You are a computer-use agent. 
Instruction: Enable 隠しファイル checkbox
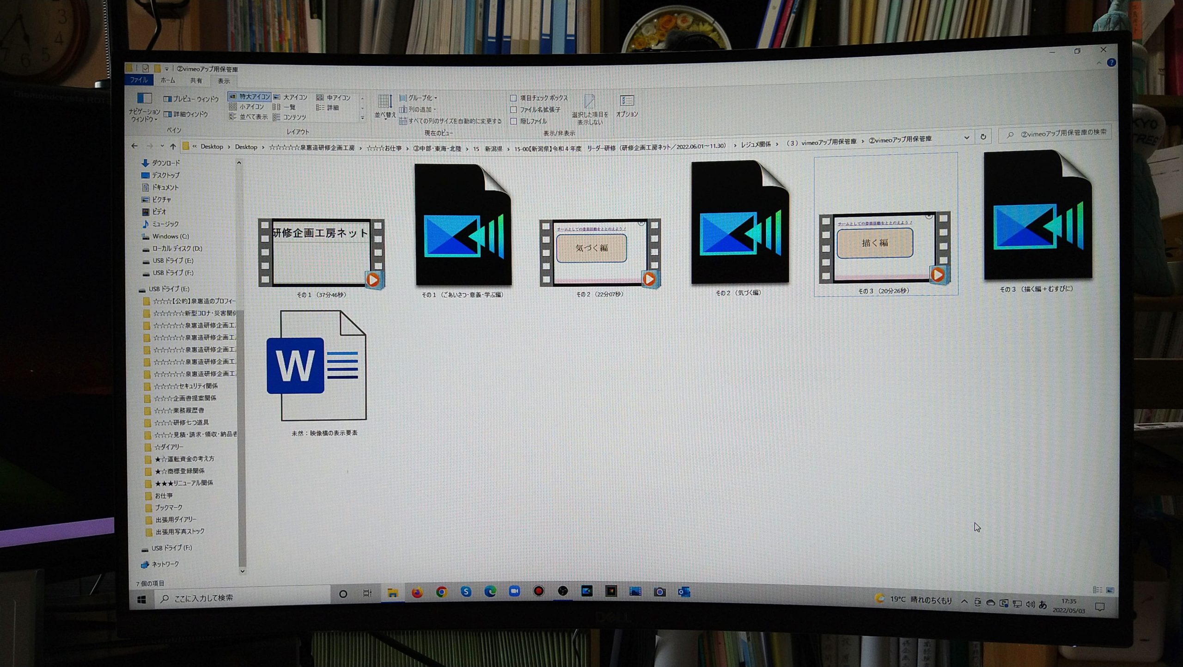pos(513,121)
